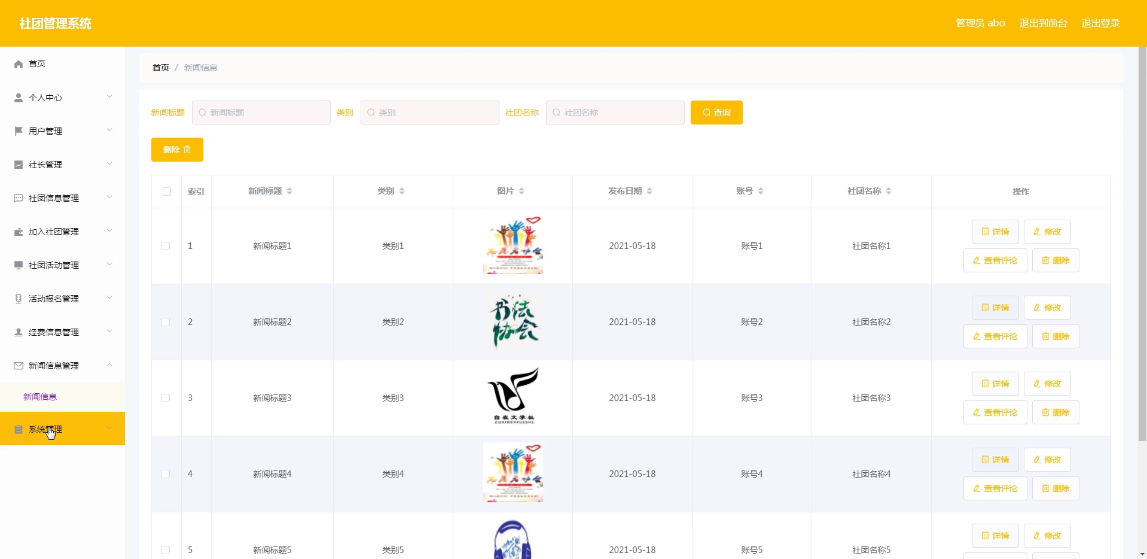
Task: Select the checkbox for row 3
Action: coord(166,398)
